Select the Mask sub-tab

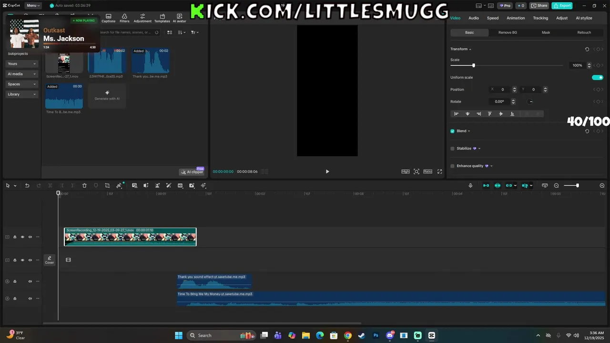pyautogui.click(x=546, y=32)
